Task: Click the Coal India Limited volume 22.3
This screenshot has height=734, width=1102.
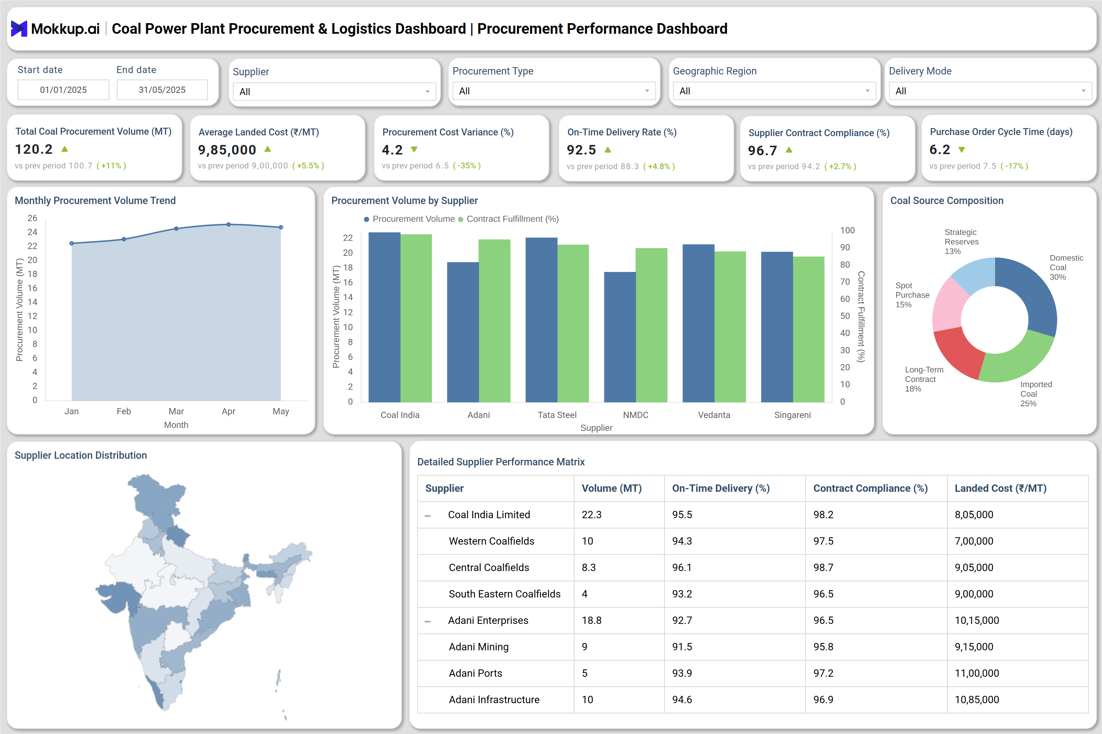Action: pos(591,515)
